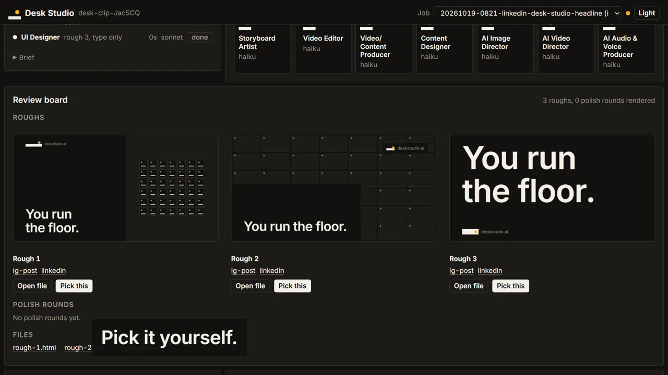The image size is (668, 375).
Task: Toggle the Light theme button
Action: [x=647, y=13]
